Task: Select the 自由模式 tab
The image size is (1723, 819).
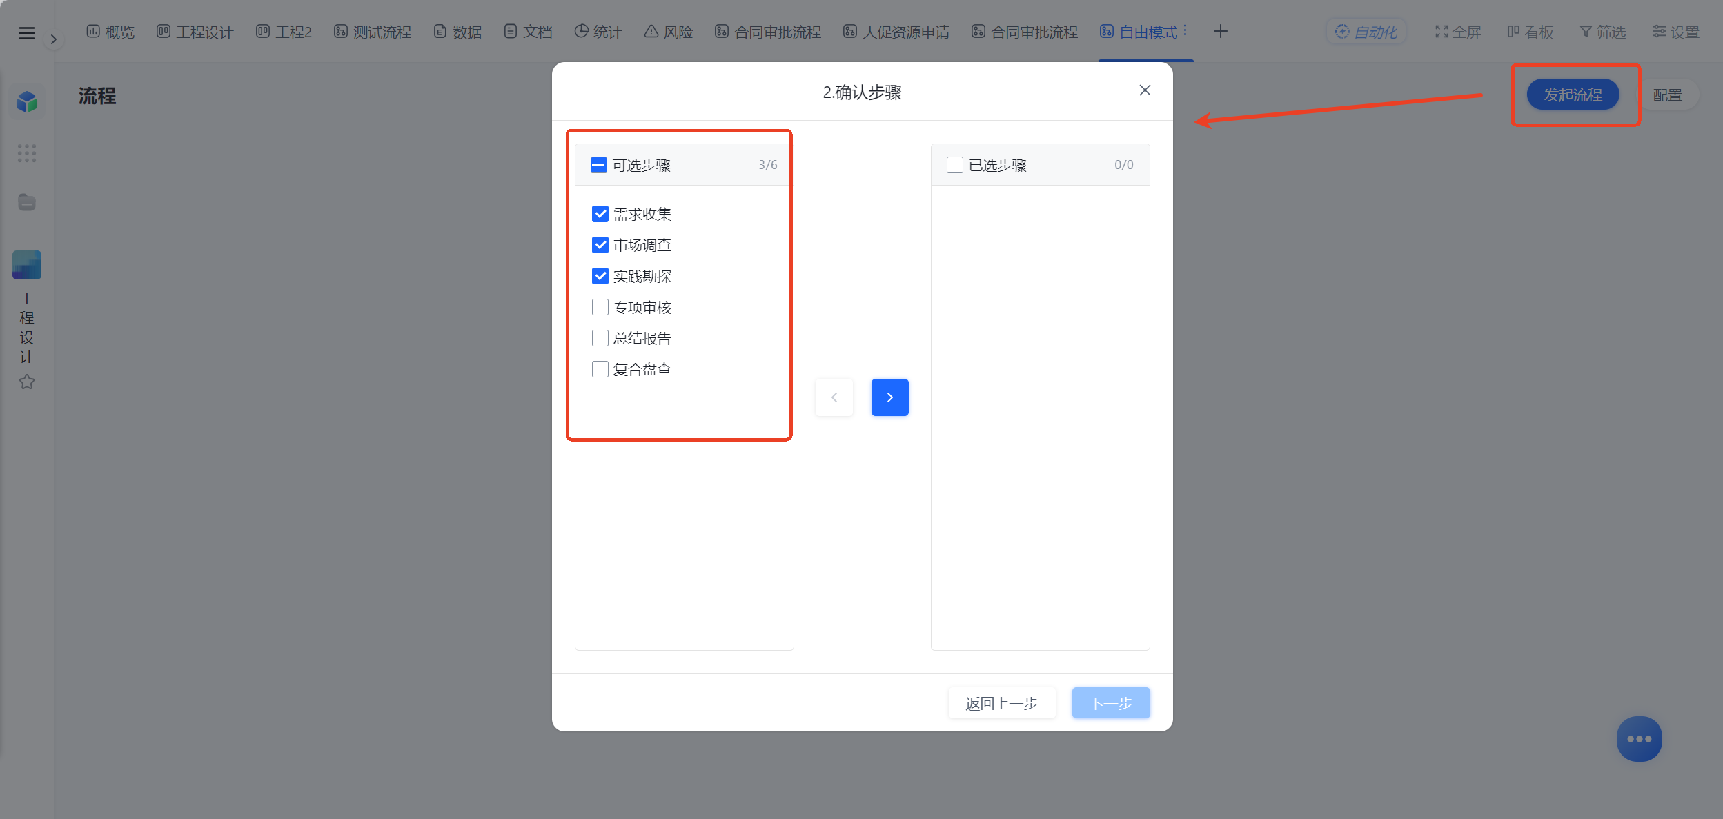Action: [1139, 32]
